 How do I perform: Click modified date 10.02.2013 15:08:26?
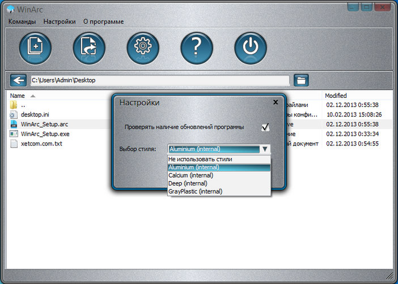point(354,114)
